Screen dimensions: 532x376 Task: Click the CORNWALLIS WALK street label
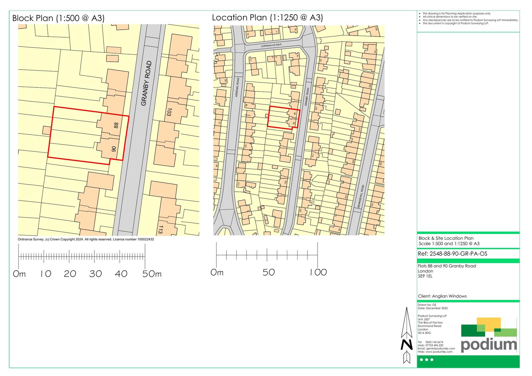point(271,45)
